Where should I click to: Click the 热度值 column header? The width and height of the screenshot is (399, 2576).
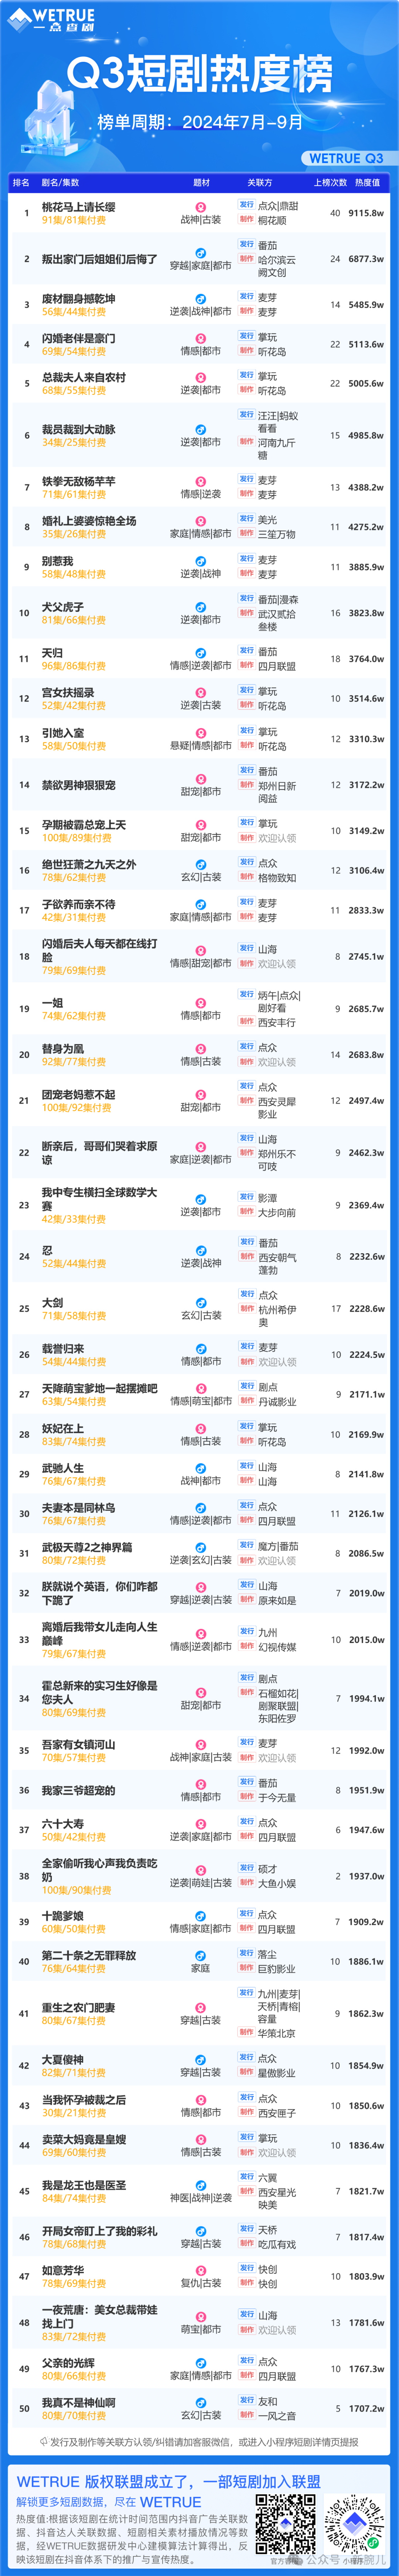(367, 183)
